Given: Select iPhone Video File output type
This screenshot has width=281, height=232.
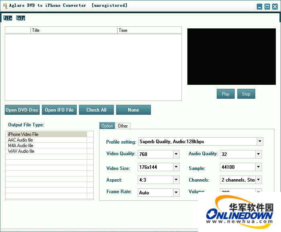Looking at the screenshot, I should [x=47, y=134].
